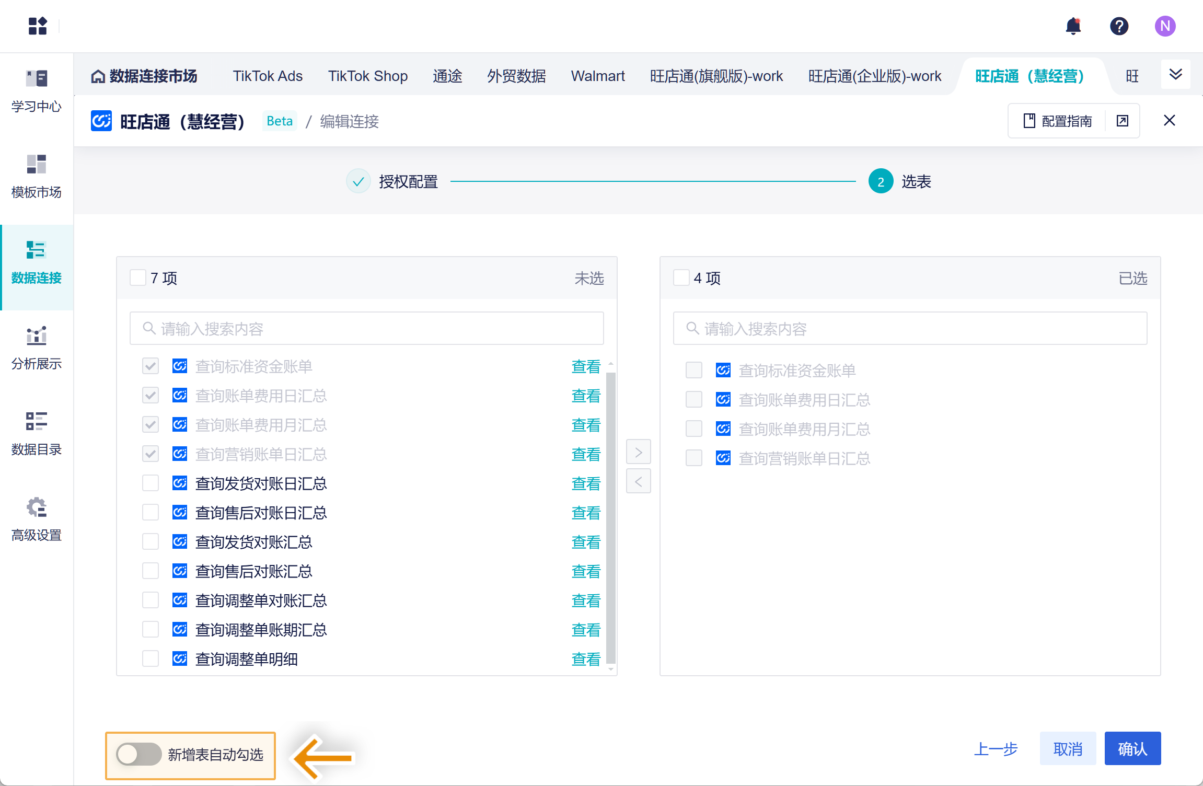Move tables back with left arrow
Screen dimensions: 1203x786
[638, 481]
